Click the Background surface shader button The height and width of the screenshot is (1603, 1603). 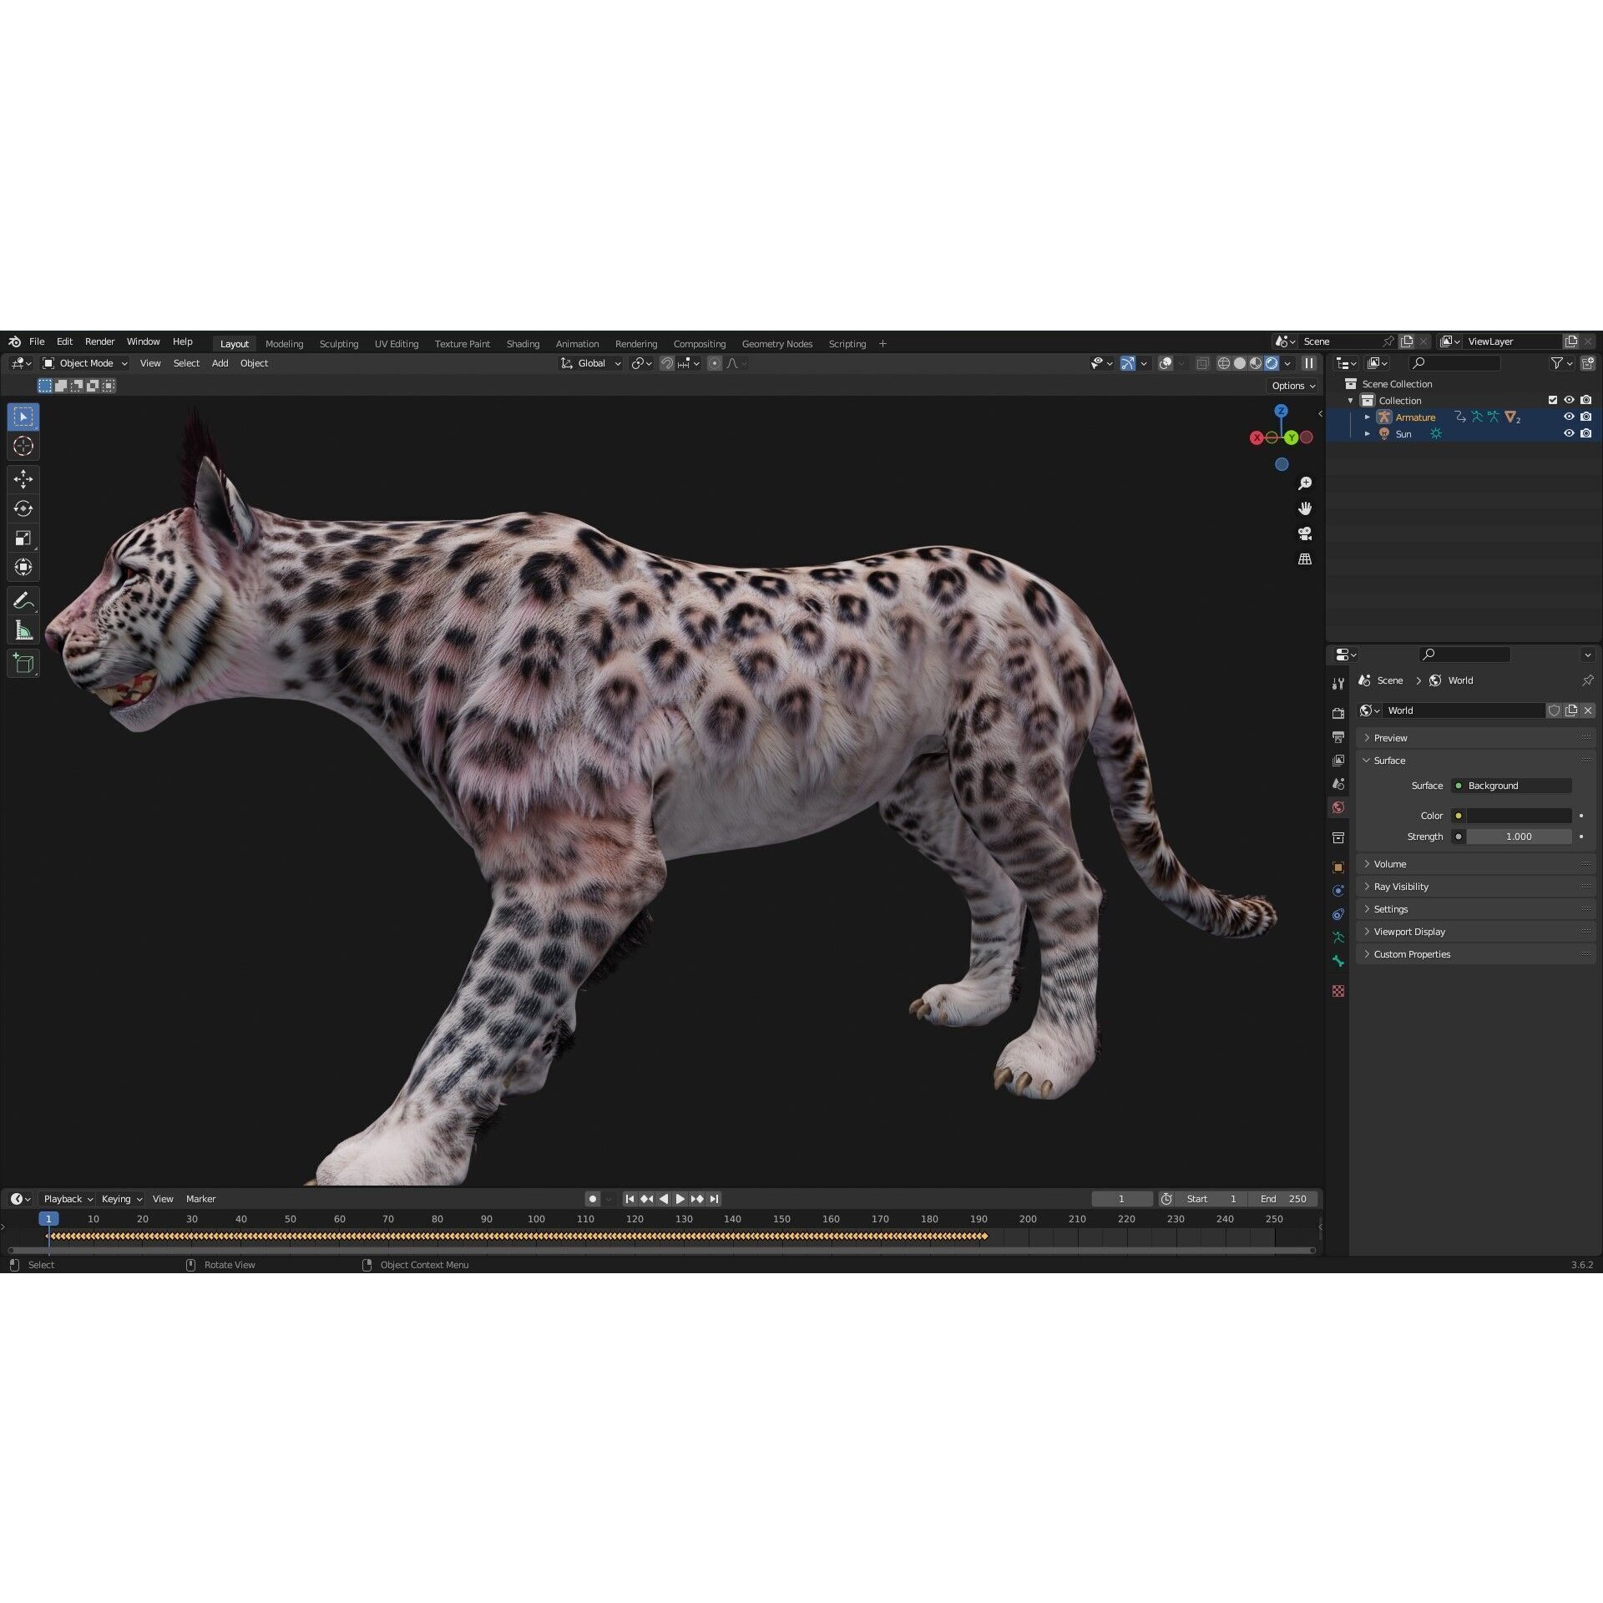1511,785
